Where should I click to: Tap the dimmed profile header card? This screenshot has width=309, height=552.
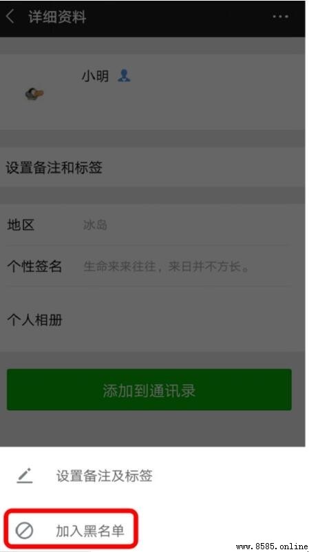(152, 92)
